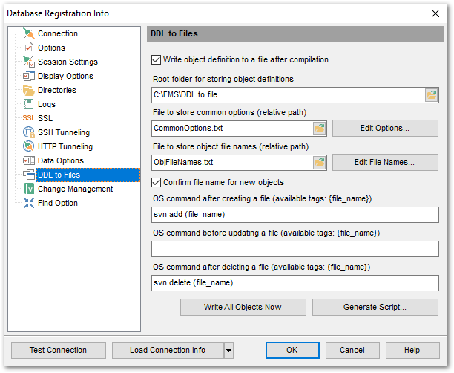Viewport: 454px width, 373px height.
Task: Go to Directories page
Action: tap(57, 90)
